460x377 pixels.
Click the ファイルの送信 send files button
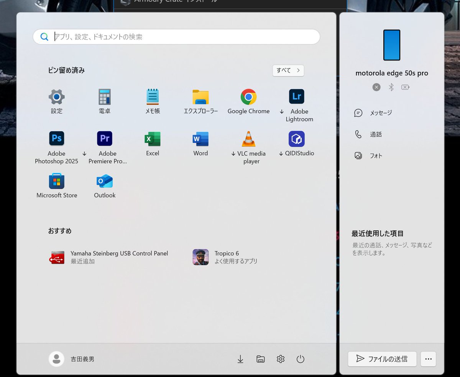[382, 359]
